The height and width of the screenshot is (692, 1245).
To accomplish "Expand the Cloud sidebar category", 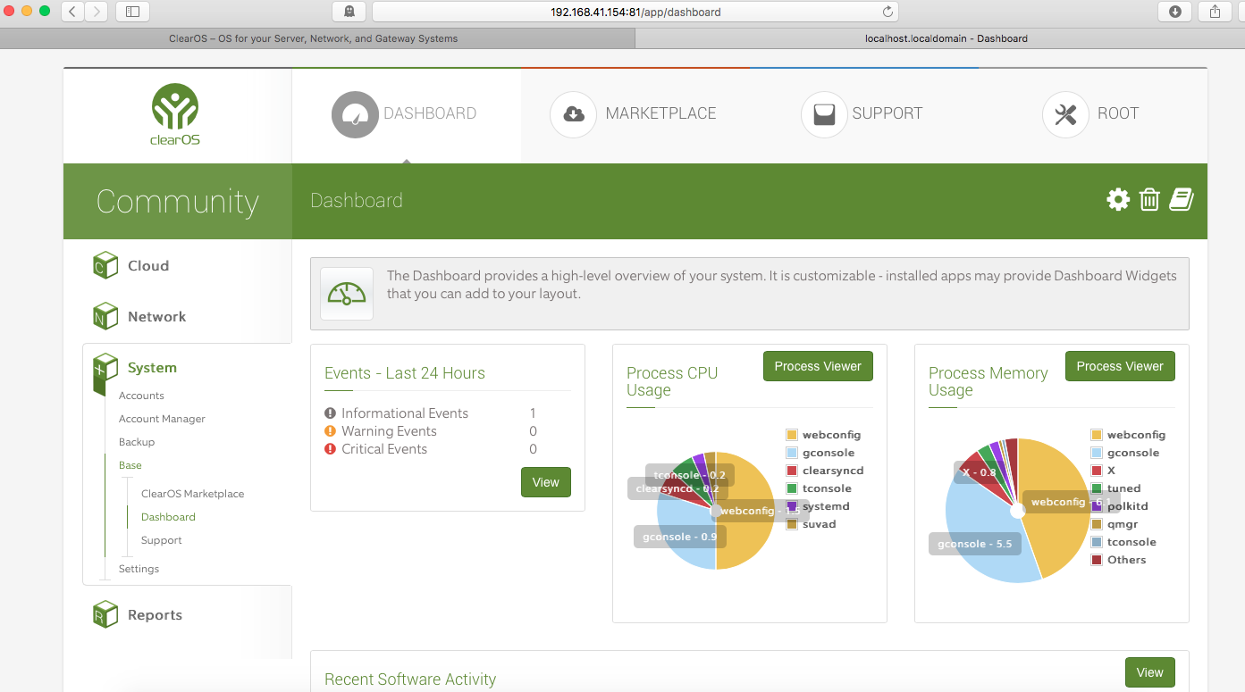I will click(148, 265).
